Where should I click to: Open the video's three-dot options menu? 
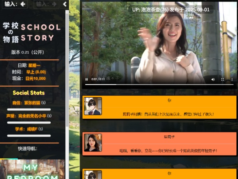coord(232,79)
